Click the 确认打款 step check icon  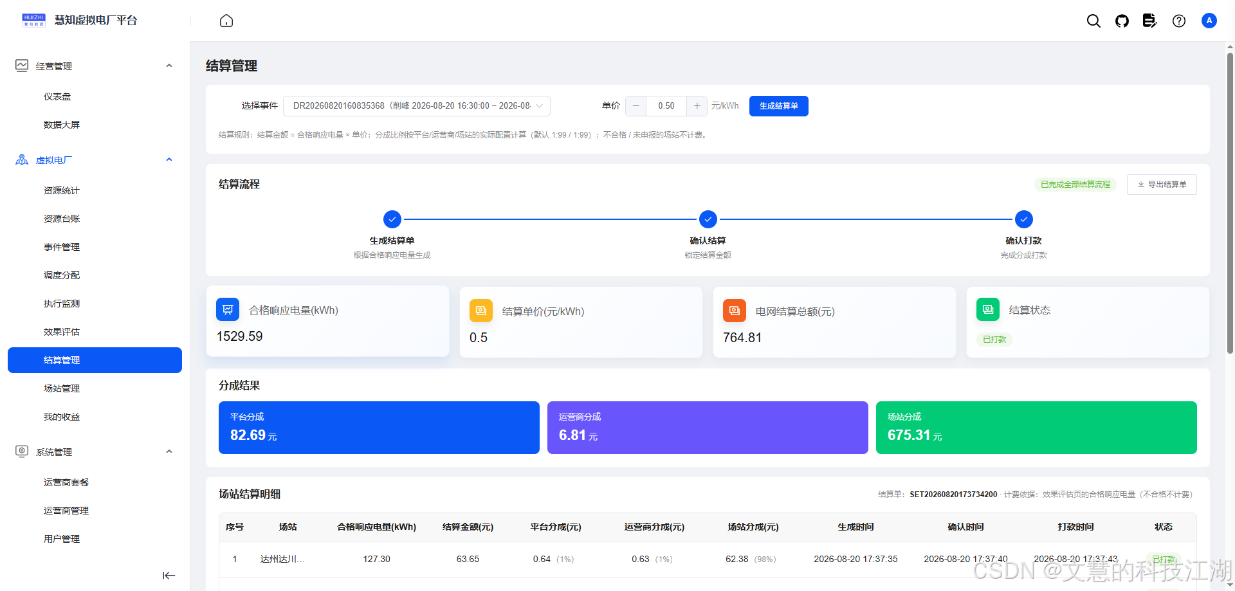pos(1024,219)
